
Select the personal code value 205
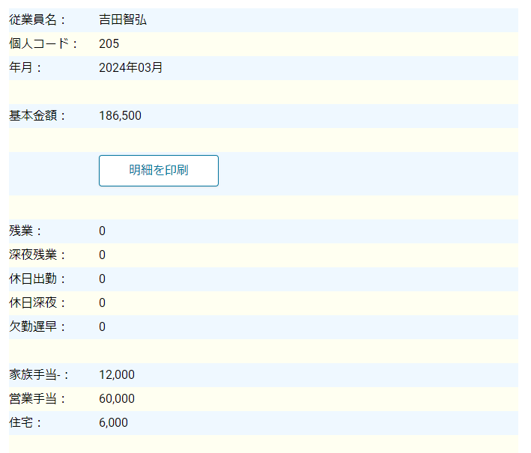(x=109, y=44)
